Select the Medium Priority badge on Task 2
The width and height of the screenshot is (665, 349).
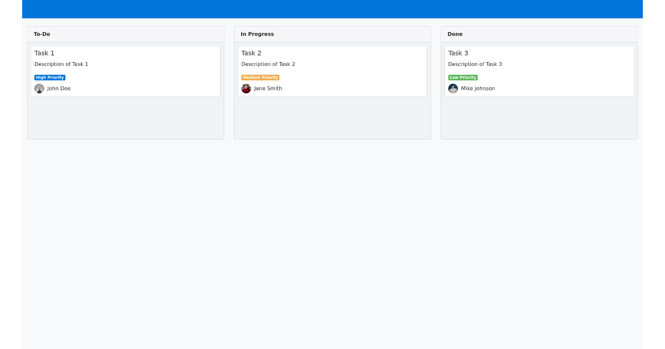coord(260,77)
